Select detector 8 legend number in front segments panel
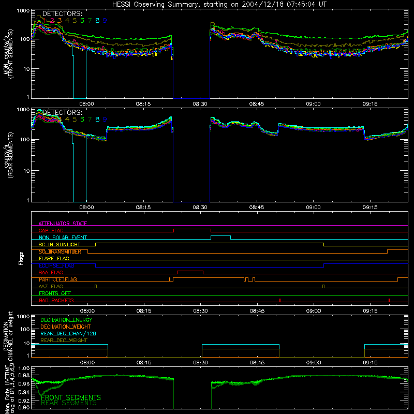This screenshot has height=414, width=414. coord(97,20)
